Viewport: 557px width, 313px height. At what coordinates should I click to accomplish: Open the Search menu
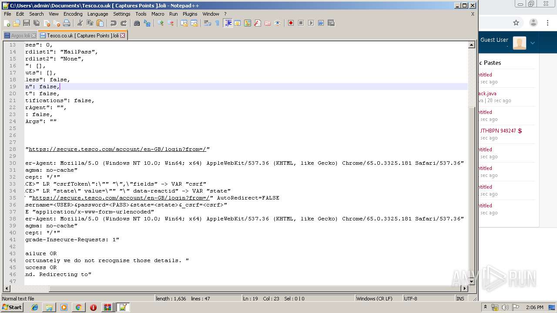[37, 14]
